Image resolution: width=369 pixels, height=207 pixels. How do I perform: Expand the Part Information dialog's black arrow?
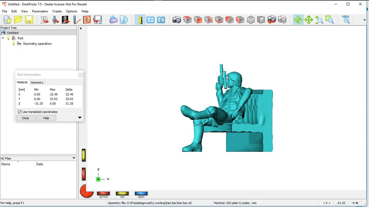click(80, 117)
